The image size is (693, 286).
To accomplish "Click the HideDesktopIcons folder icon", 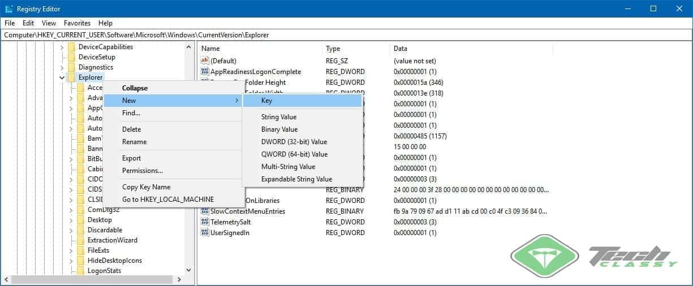I will tap(80, 261).
